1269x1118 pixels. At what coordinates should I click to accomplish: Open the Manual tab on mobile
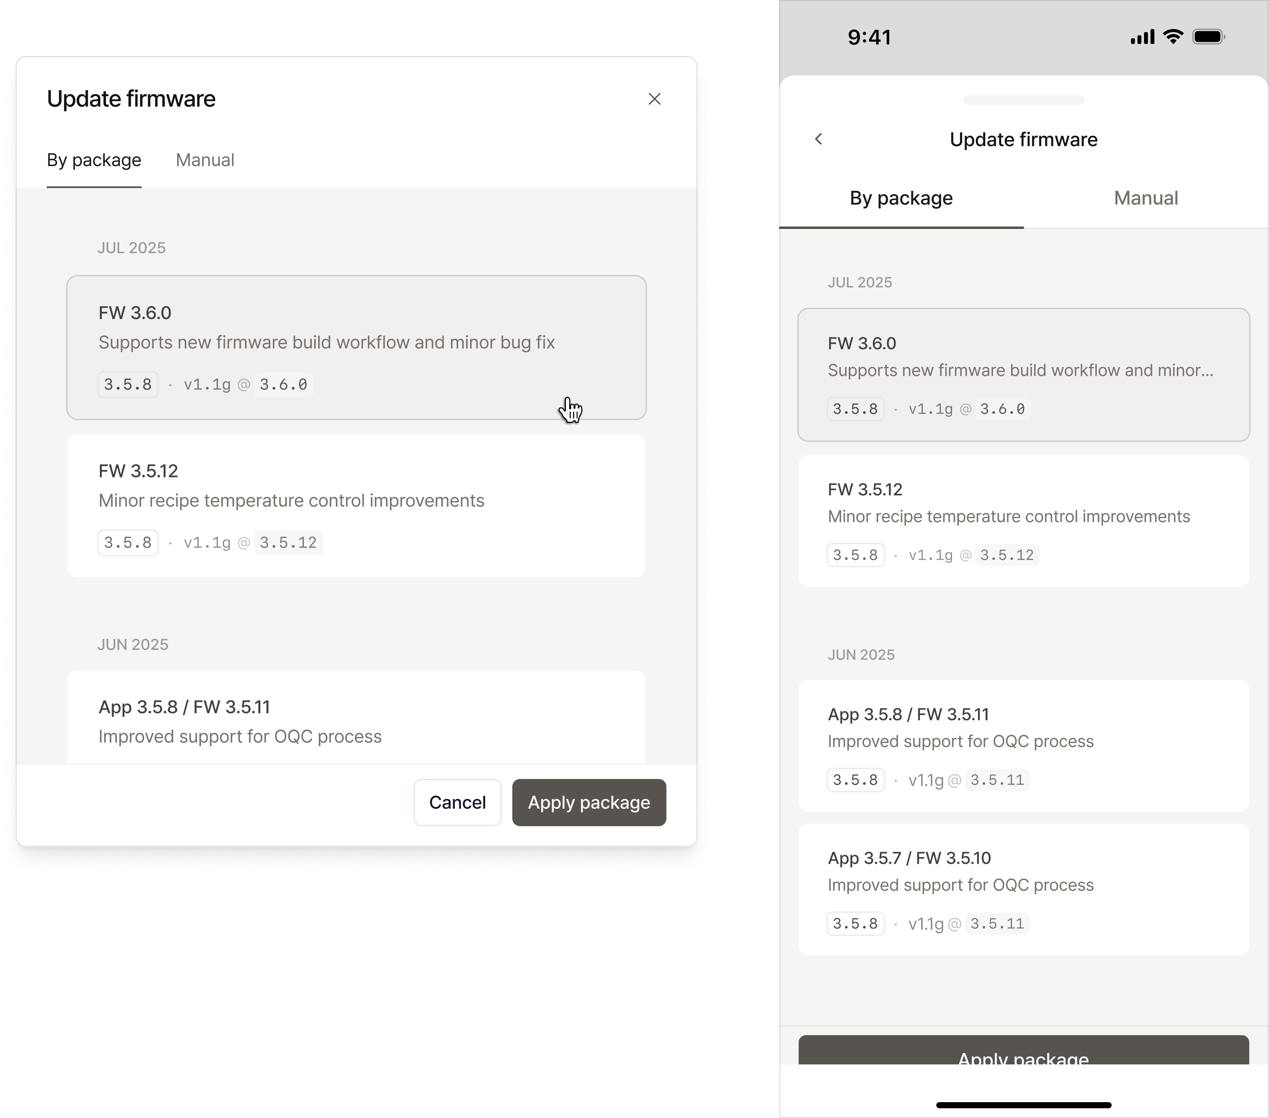click(1146, 198)
